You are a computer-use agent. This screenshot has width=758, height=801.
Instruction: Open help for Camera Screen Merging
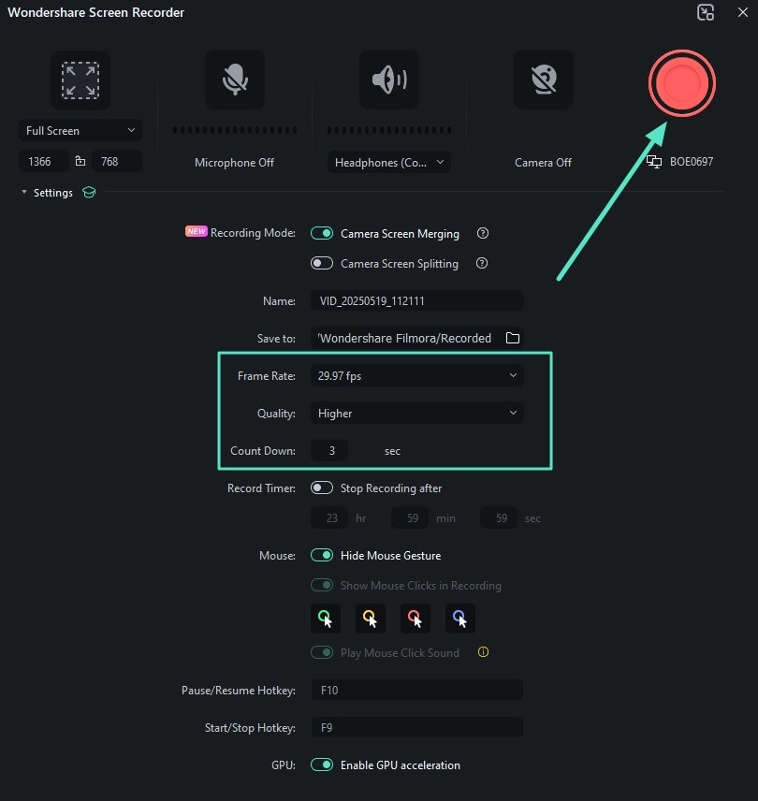point(483,233)
